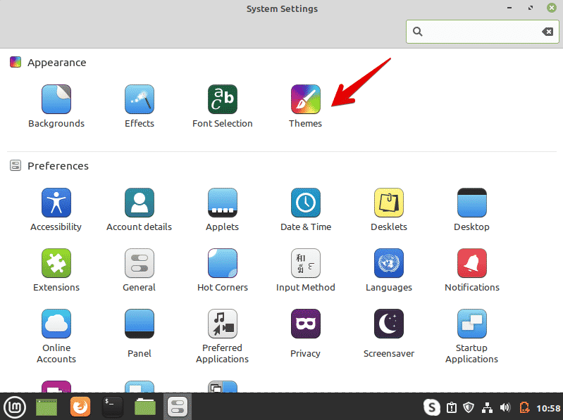Open the Desktop settings
This screenshot has width=563, height=420.
(472, 210)
